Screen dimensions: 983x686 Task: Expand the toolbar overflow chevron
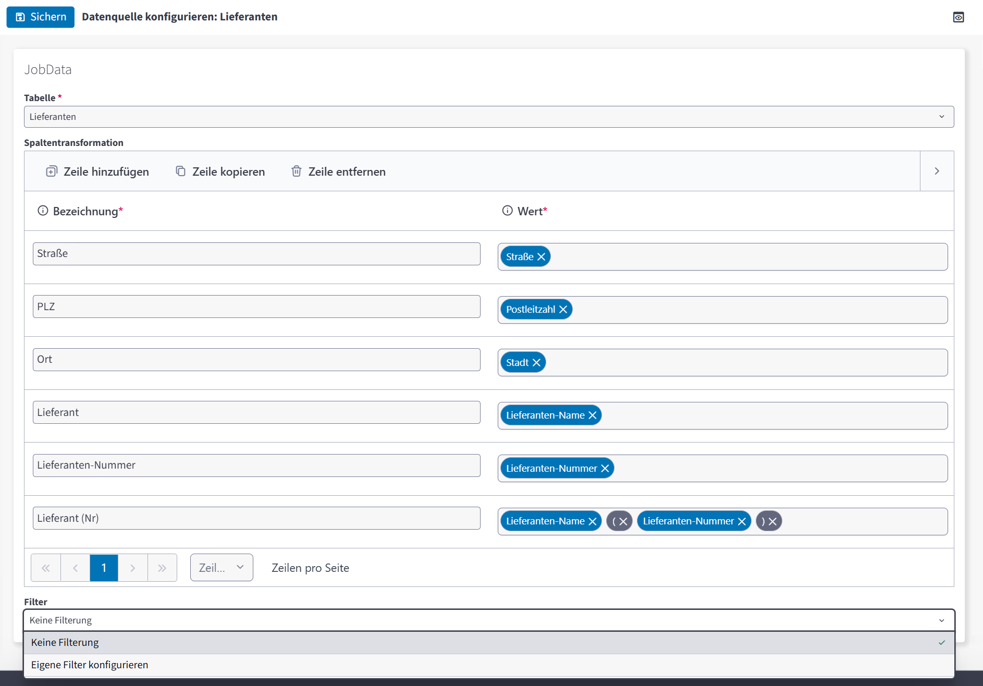(937, 171)
